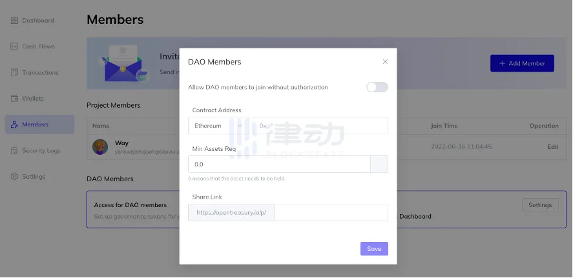Click the Dashboard grid icon in sidebar
Viewport: 573px width, 278px height.
pos(15,21)
